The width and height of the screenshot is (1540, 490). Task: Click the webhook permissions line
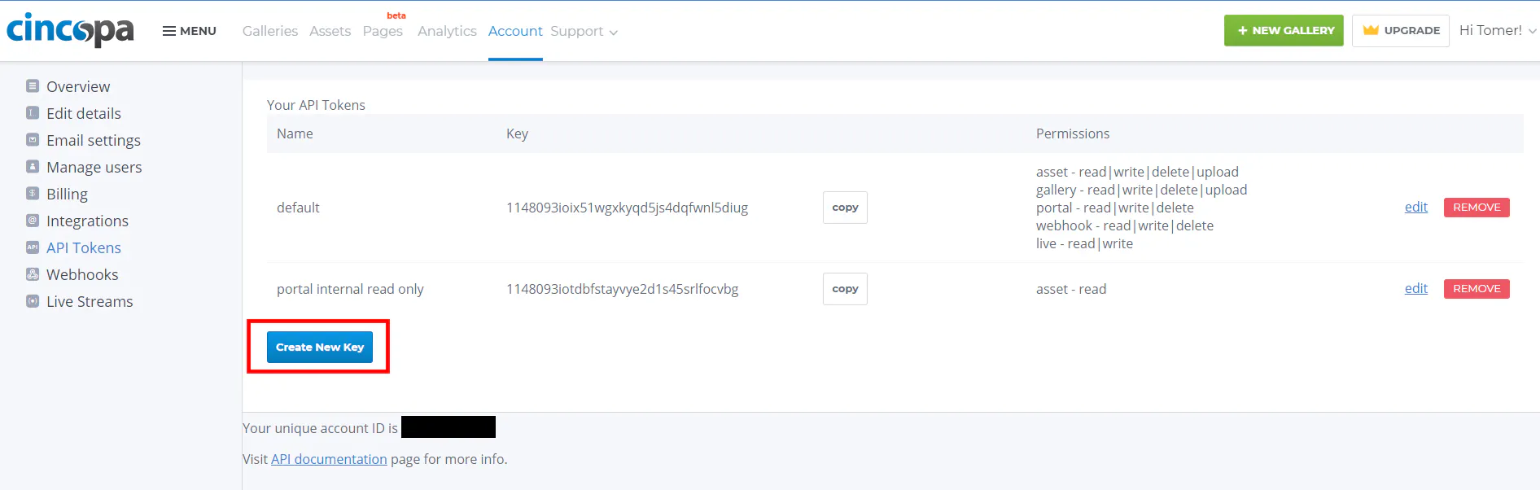(x=1125, y=225)
